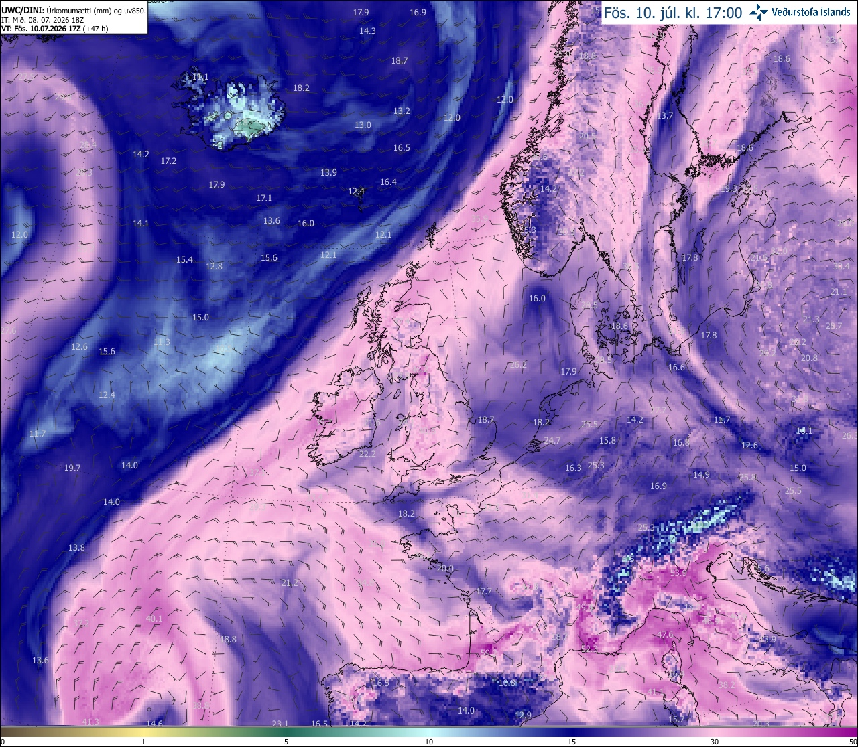Click the 26.2 value in the North Sea
The height and width of the screenshot is (747, 858).
(518, 365)
